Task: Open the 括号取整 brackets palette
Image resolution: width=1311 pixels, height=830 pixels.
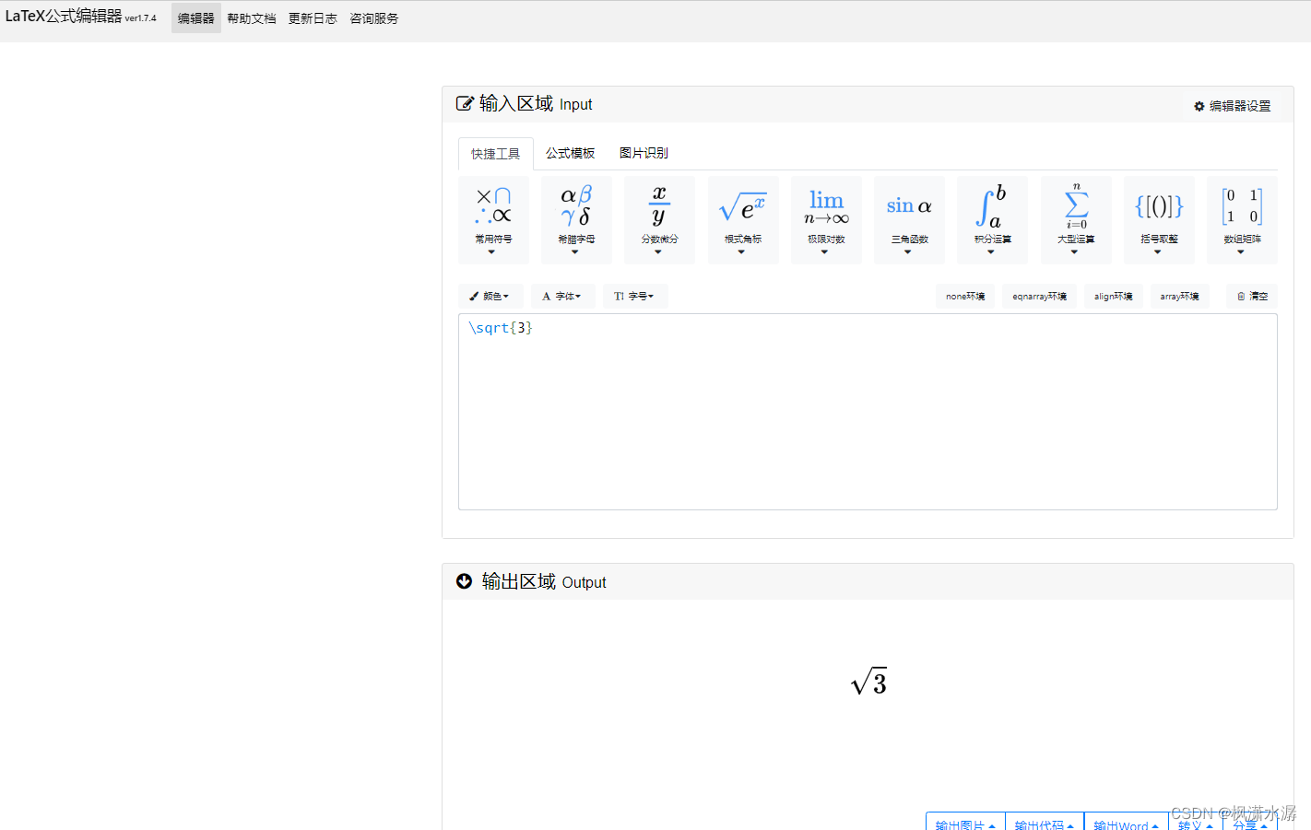Action: click(1159, 220)
